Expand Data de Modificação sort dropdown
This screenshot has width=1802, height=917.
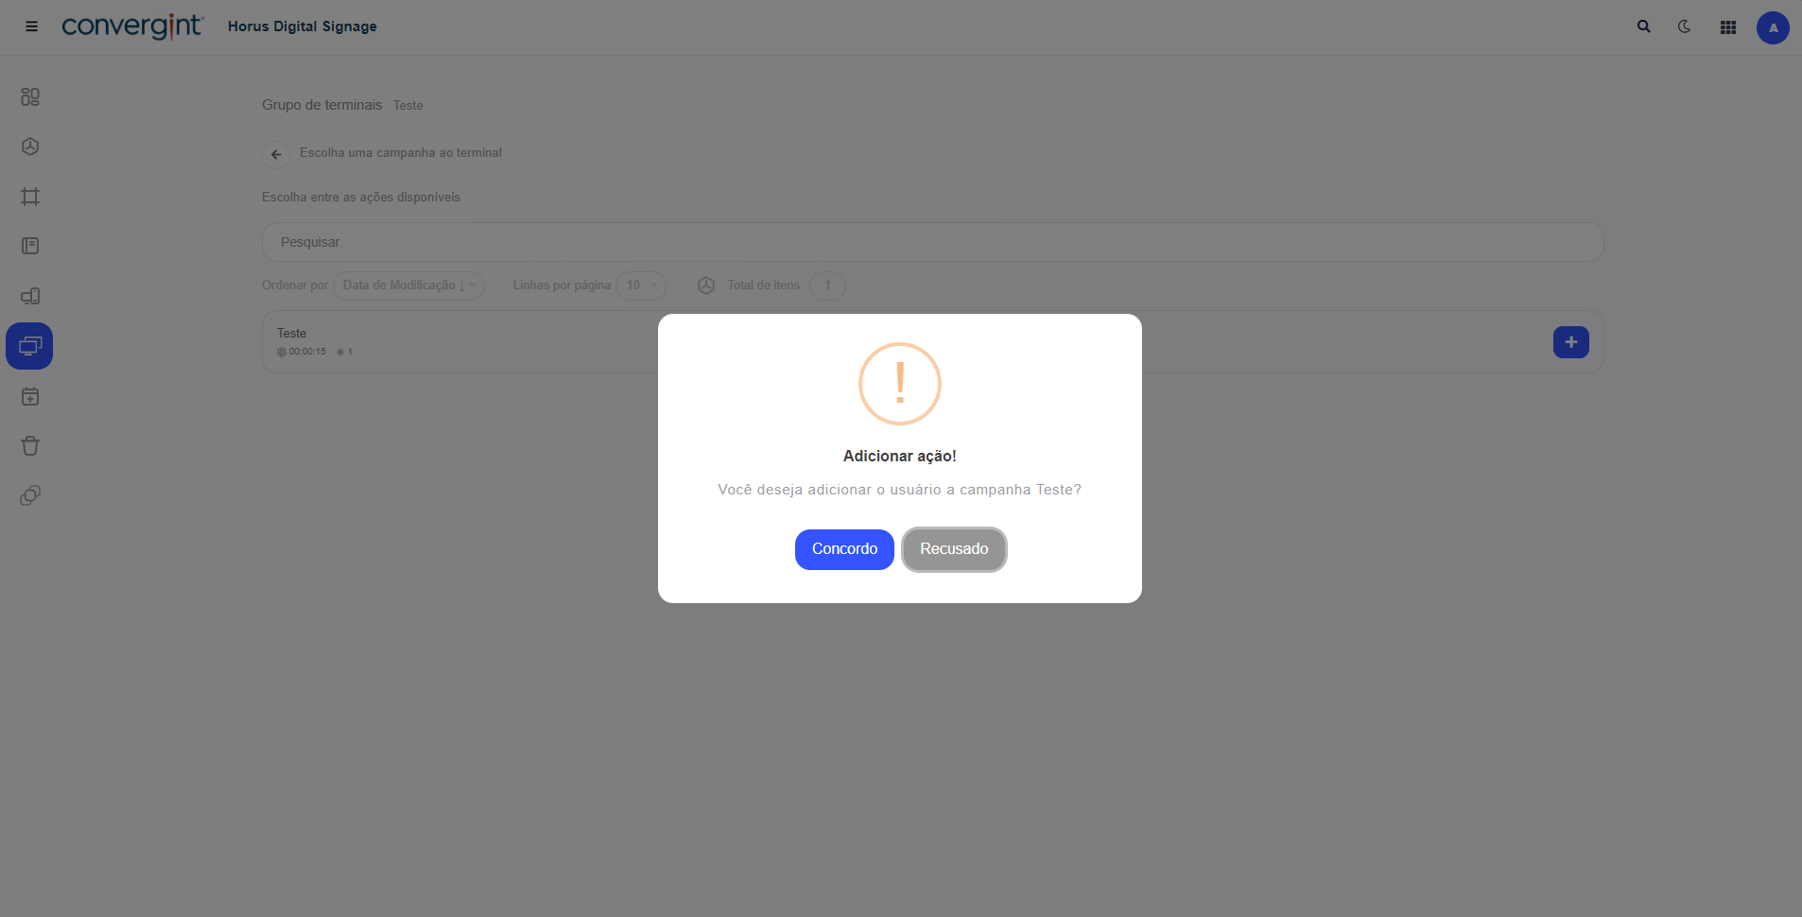pyautogui.click(x=408, y=285)
